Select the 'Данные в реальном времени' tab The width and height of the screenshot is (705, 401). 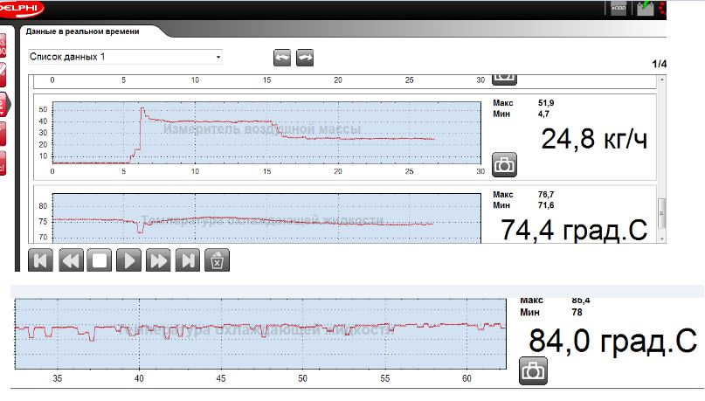pos(93,31)
